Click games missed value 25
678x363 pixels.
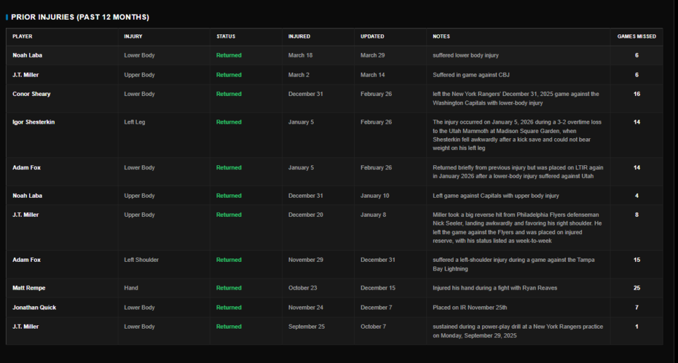(636, 288)
